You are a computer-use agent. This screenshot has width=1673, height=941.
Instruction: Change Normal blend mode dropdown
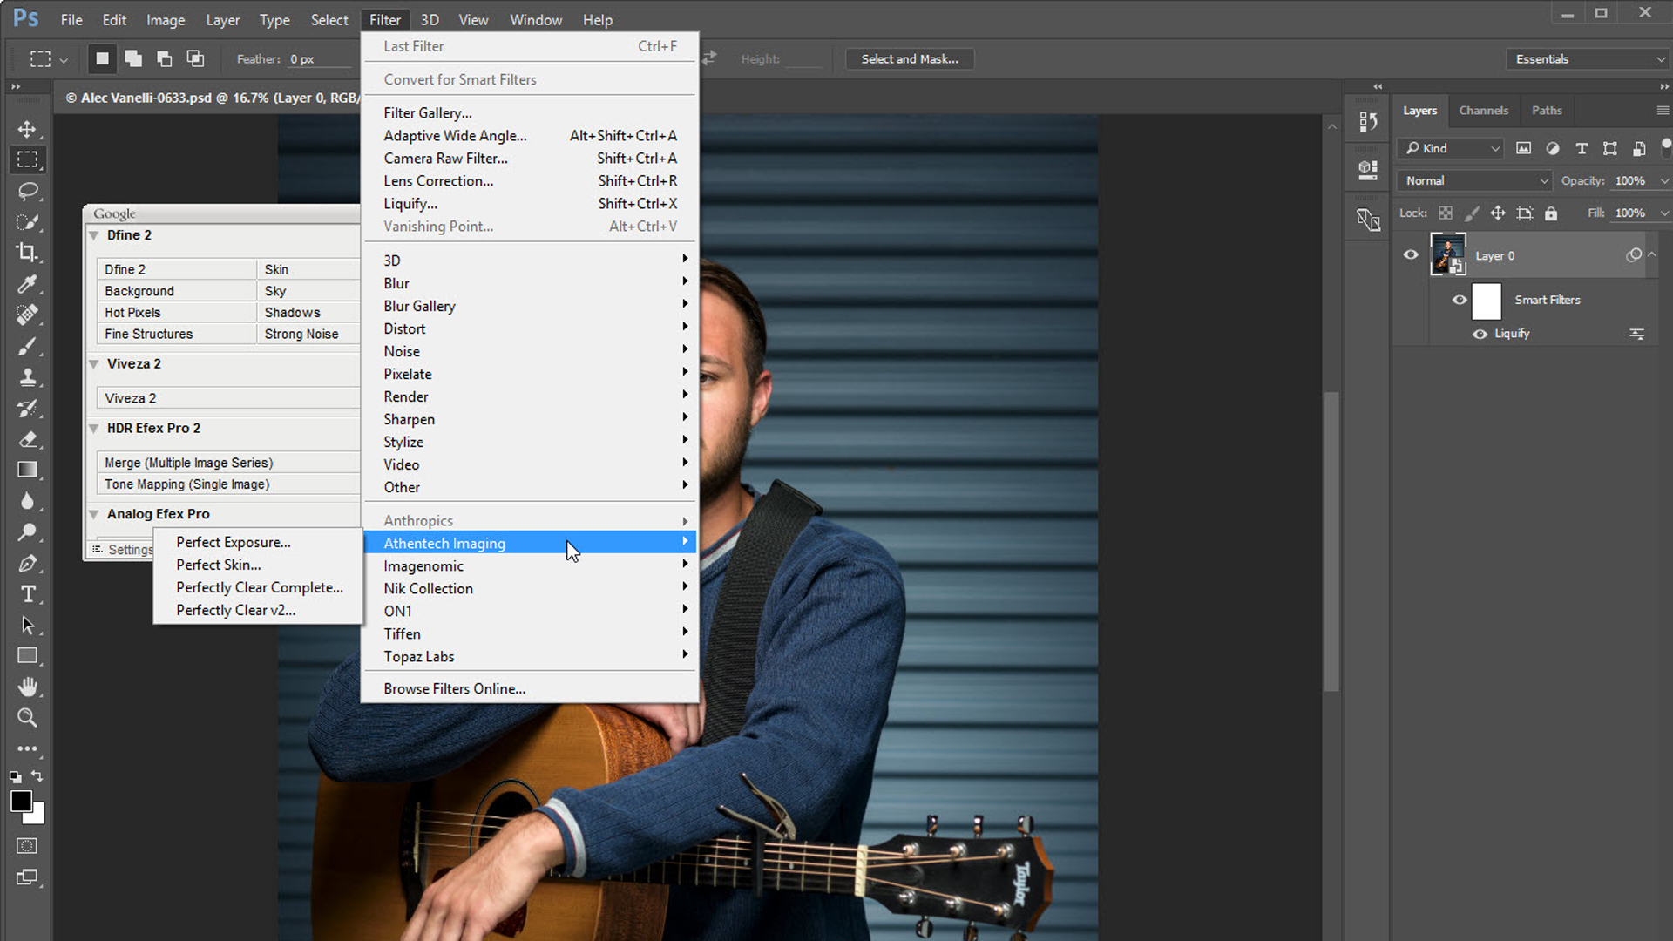point(1473,180)
